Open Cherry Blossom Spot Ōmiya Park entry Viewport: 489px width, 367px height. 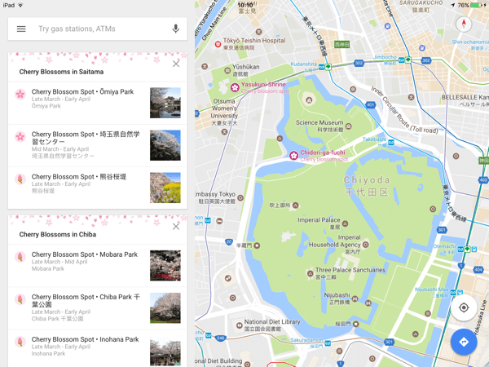click(x=98, y=103)
